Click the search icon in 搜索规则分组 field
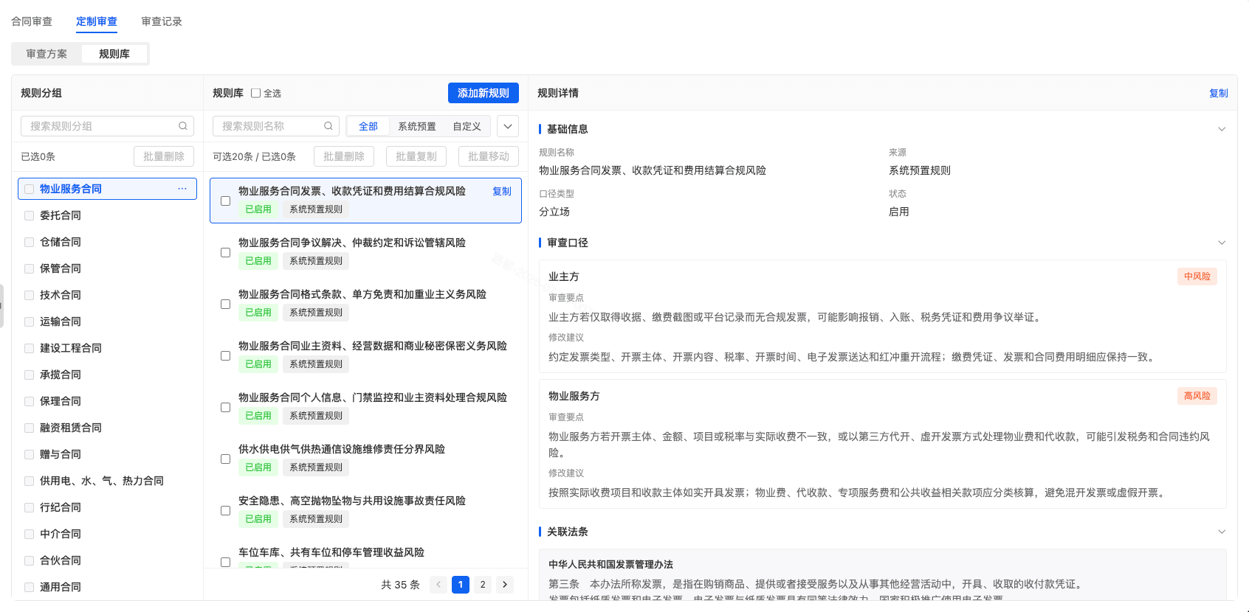The image size is (1249, 612). (182, 126)
